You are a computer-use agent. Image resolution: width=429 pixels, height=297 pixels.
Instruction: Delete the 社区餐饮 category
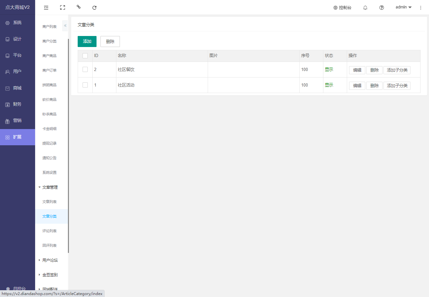(x=374, y=70)
